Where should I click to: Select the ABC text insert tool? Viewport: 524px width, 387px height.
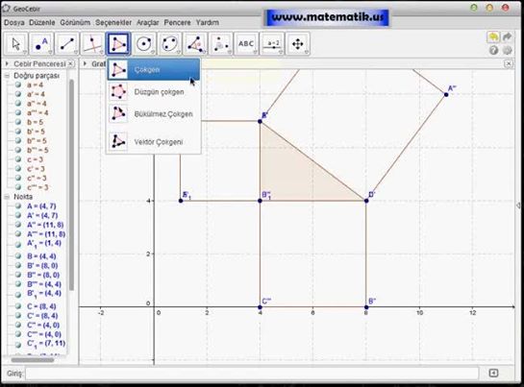point(246,44)
